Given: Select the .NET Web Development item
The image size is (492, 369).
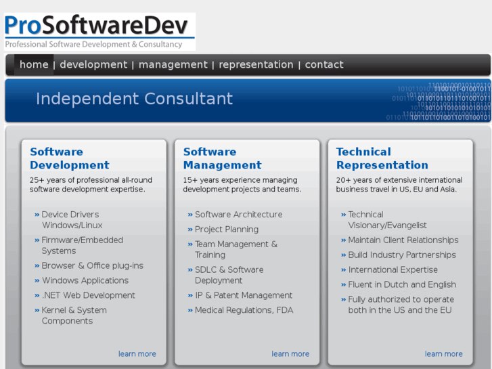Looking at the screenshot, I should 89,295.
